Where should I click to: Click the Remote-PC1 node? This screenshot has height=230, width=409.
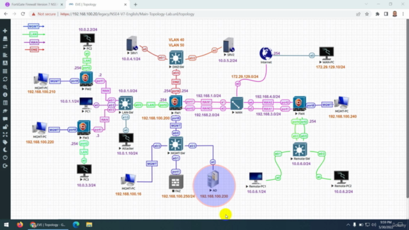tap(256, 178)
